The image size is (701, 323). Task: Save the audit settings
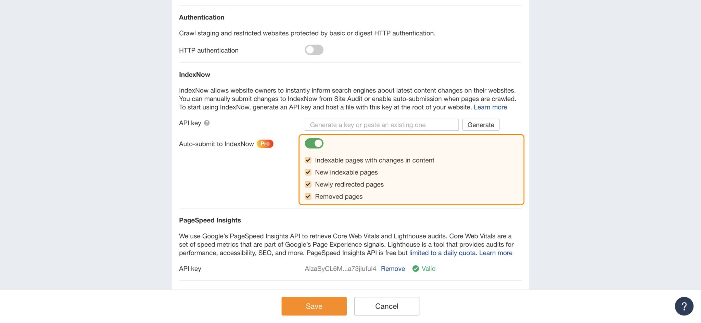[x=314, y=306]
